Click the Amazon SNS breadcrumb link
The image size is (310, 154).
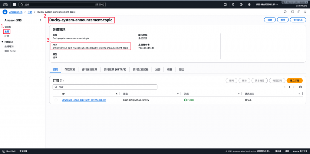pos(16,12)
